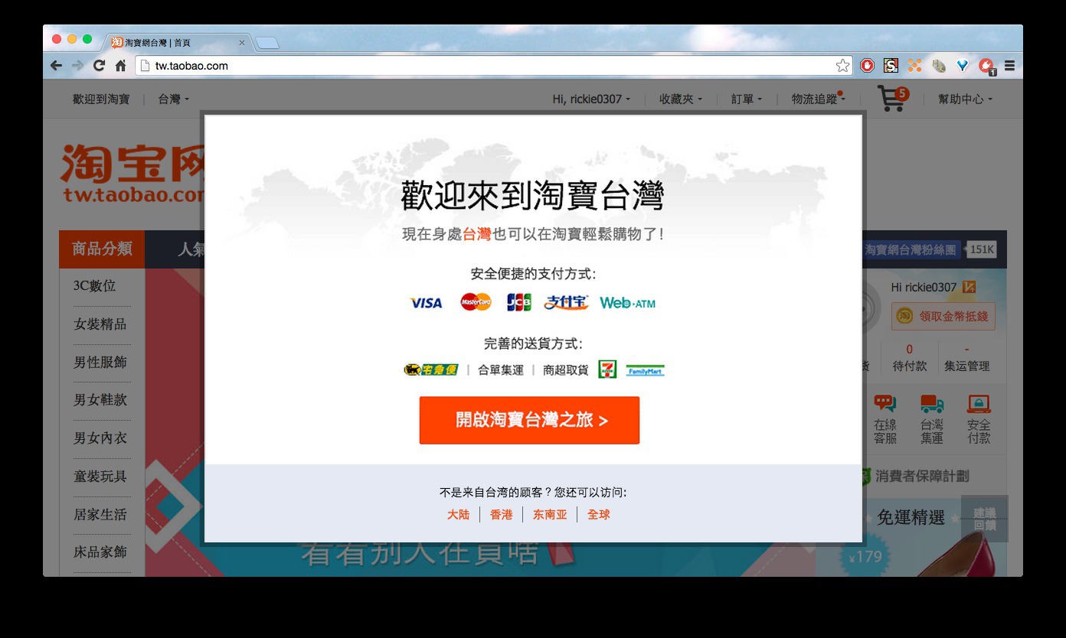Viewport: 1066px width, 638px height.
Task: Click the blue V extension icon
Action: point(963,66)
